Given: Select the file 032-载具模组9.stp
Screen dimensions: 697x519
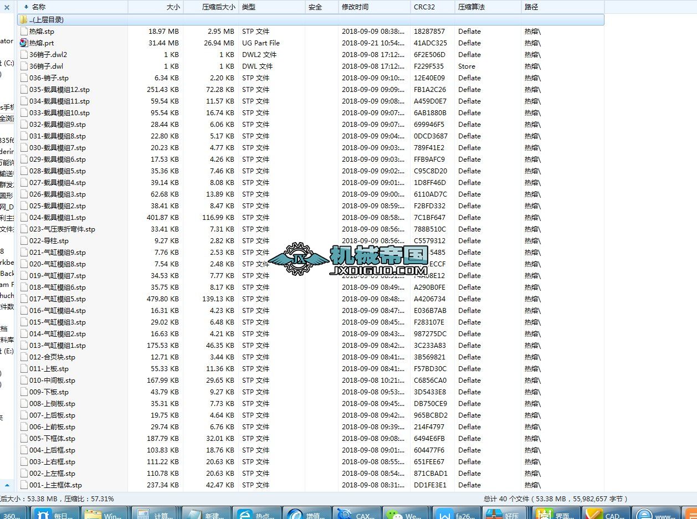Looking at the screenshot, I should tap(58, 124).
